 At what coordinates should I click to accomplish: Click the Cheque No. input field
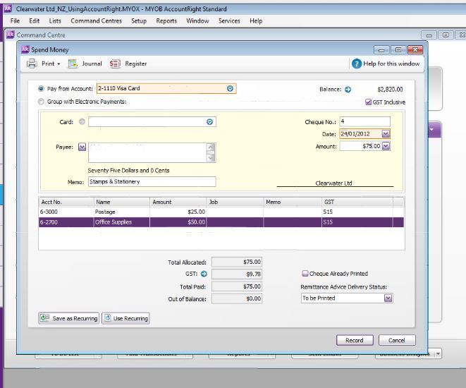[x=364, y=121]
